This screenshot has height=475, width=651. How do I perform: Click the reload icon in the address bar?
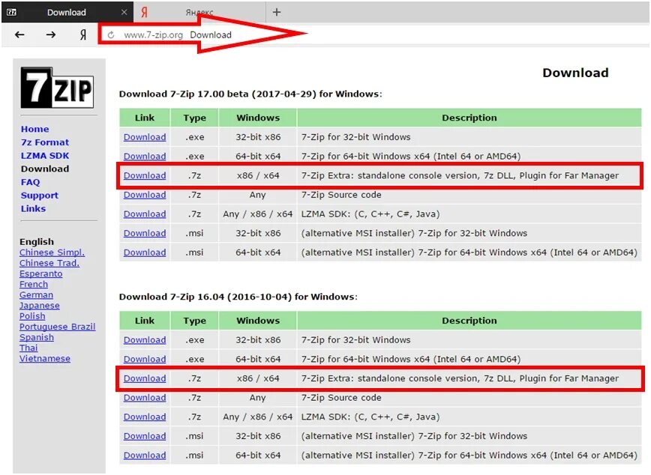(x=111, y=35)
